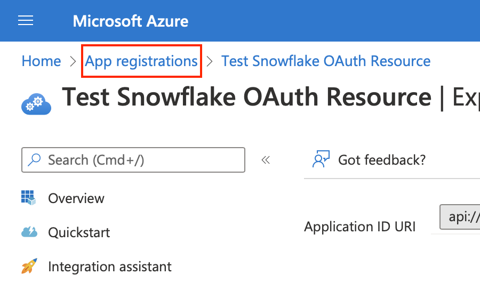Select Quickstart in the sidebar
Viewport: 480px width, 291px height.
coord(79,232)
